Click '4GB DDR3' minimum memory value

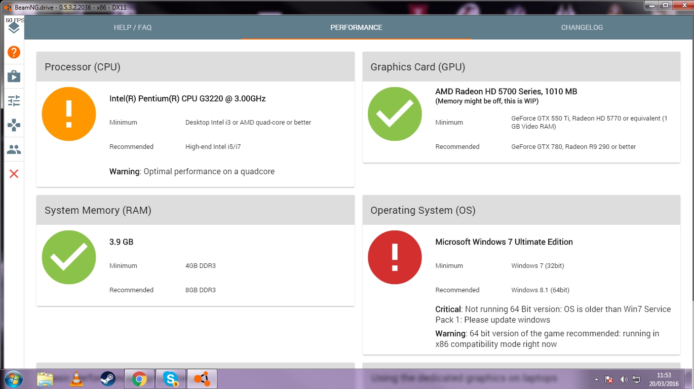tap(201, 266)
